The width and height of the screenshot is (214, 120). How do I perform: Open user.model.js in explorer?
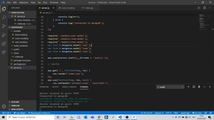[x=21, y=42]
